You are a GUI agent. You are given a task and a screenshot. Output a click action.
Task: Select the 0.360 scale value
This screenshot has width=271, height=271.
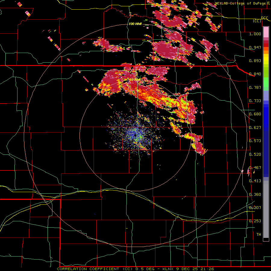pos(255,195)
